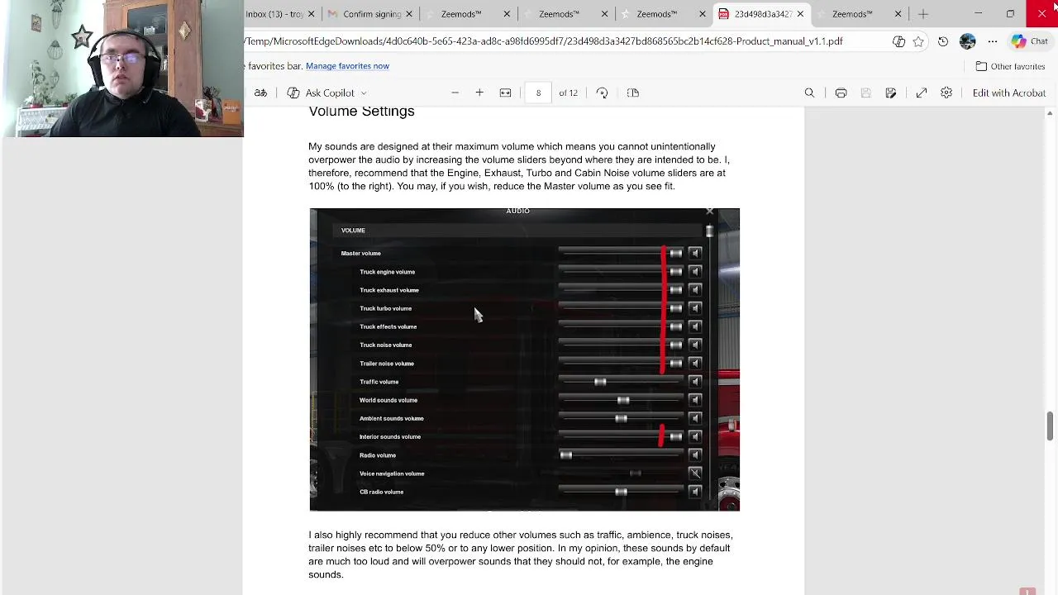Image resolution: width=1058 pixels, height=595 pixels.
Task: Click the Traffic volume slider handle
Action: (x=600, y=382)
